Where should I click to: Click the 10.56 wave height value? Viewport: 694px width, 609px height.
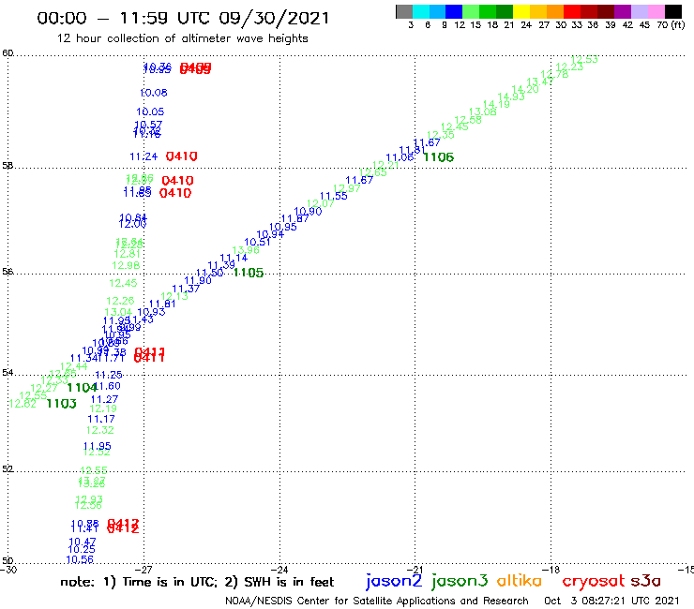(x=80, y=559)
